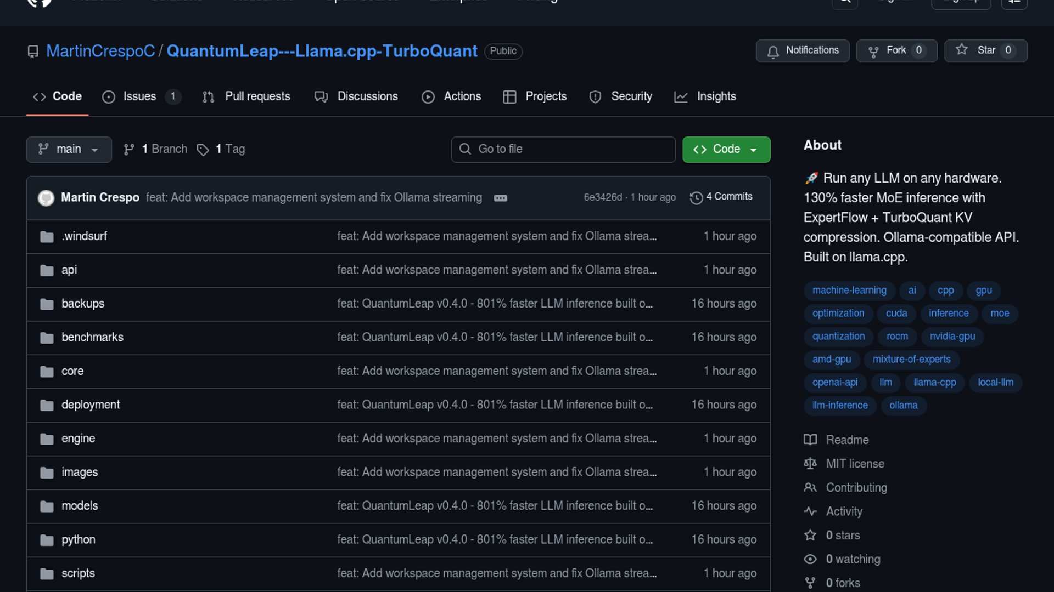Open the .windsurf folder

coord(84,236)
